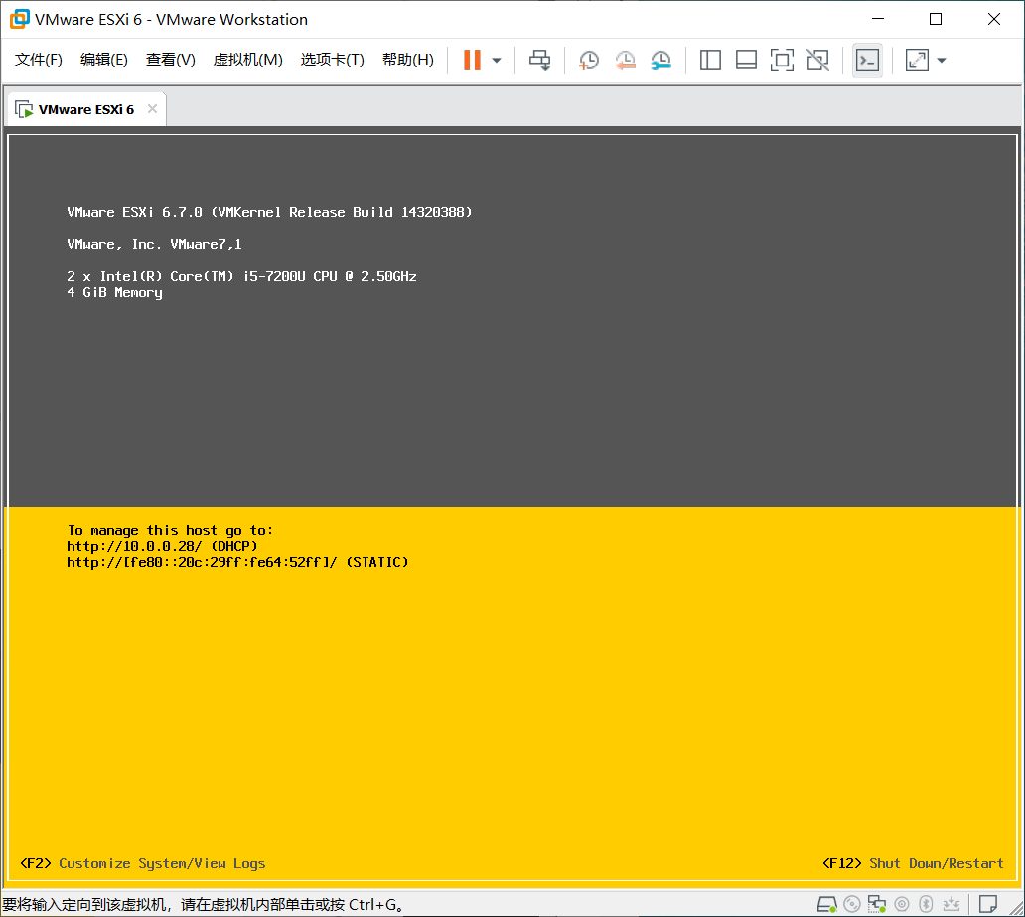Open the 编辑(E) menu

(104, 60)
